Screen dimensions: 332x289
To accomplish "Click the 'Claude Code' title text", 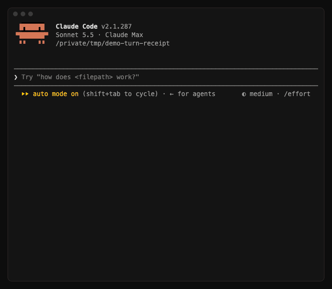I will tap(76, 27).
